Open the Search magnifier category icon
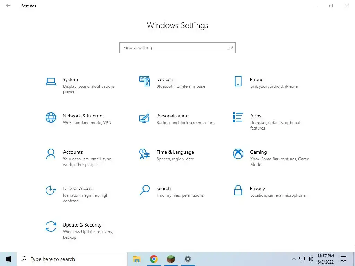The image size is (355, 266). click(x=145, y=190)
